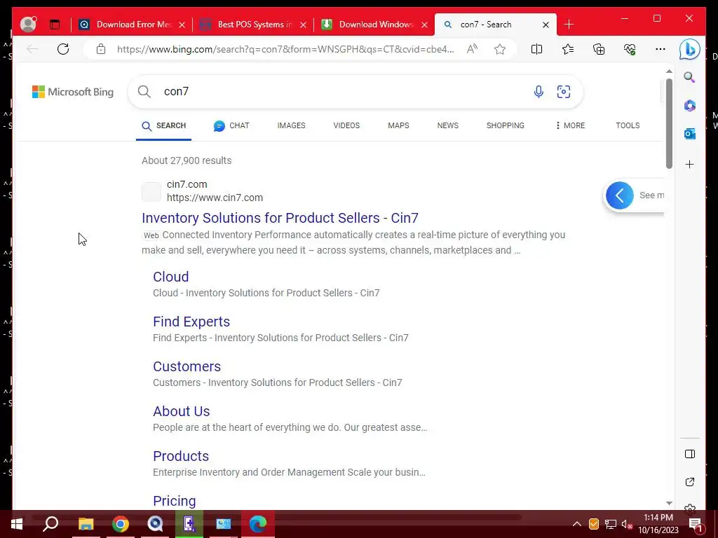Screen dimensions: 718x538
Task: Switch to Download Windows tab
Action: (x=374, y=25)
